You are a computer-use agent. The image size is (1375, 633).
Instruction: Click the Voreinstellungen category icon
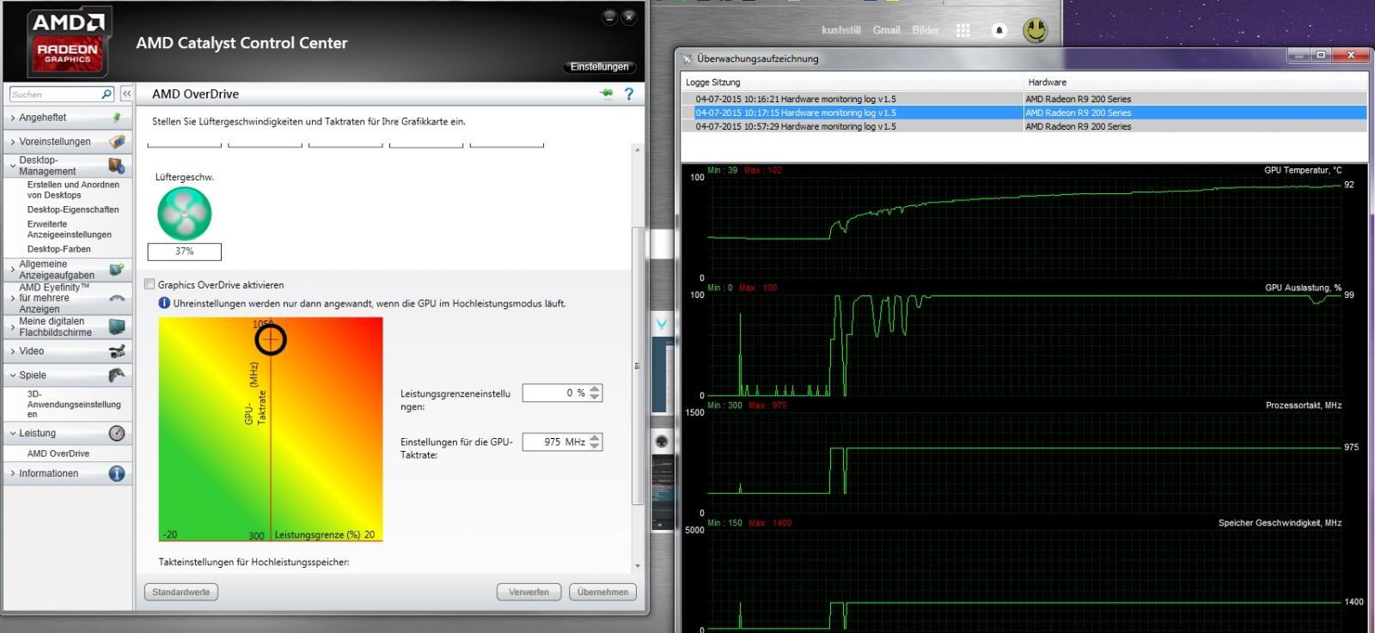click(x=117, y=142)
